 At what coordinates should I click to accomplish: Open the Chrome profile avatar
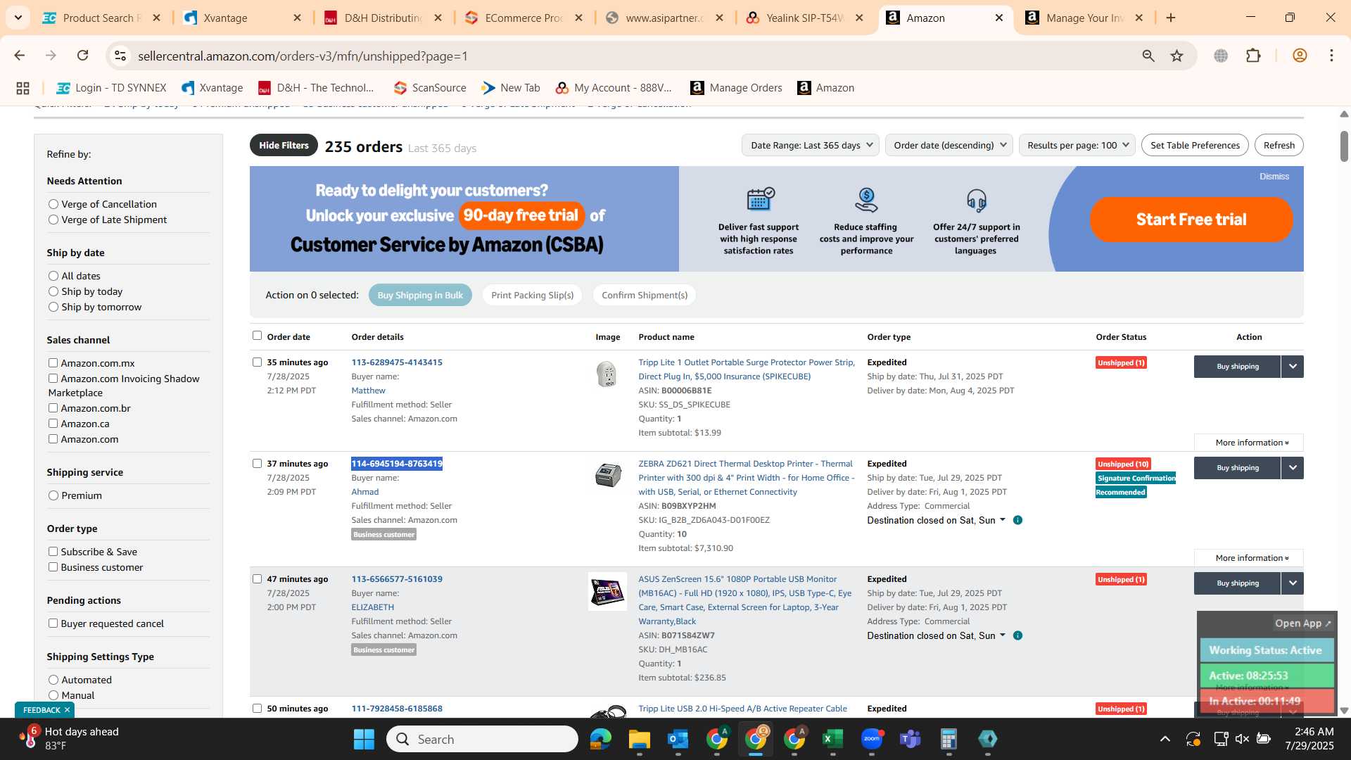point(1300,56)
